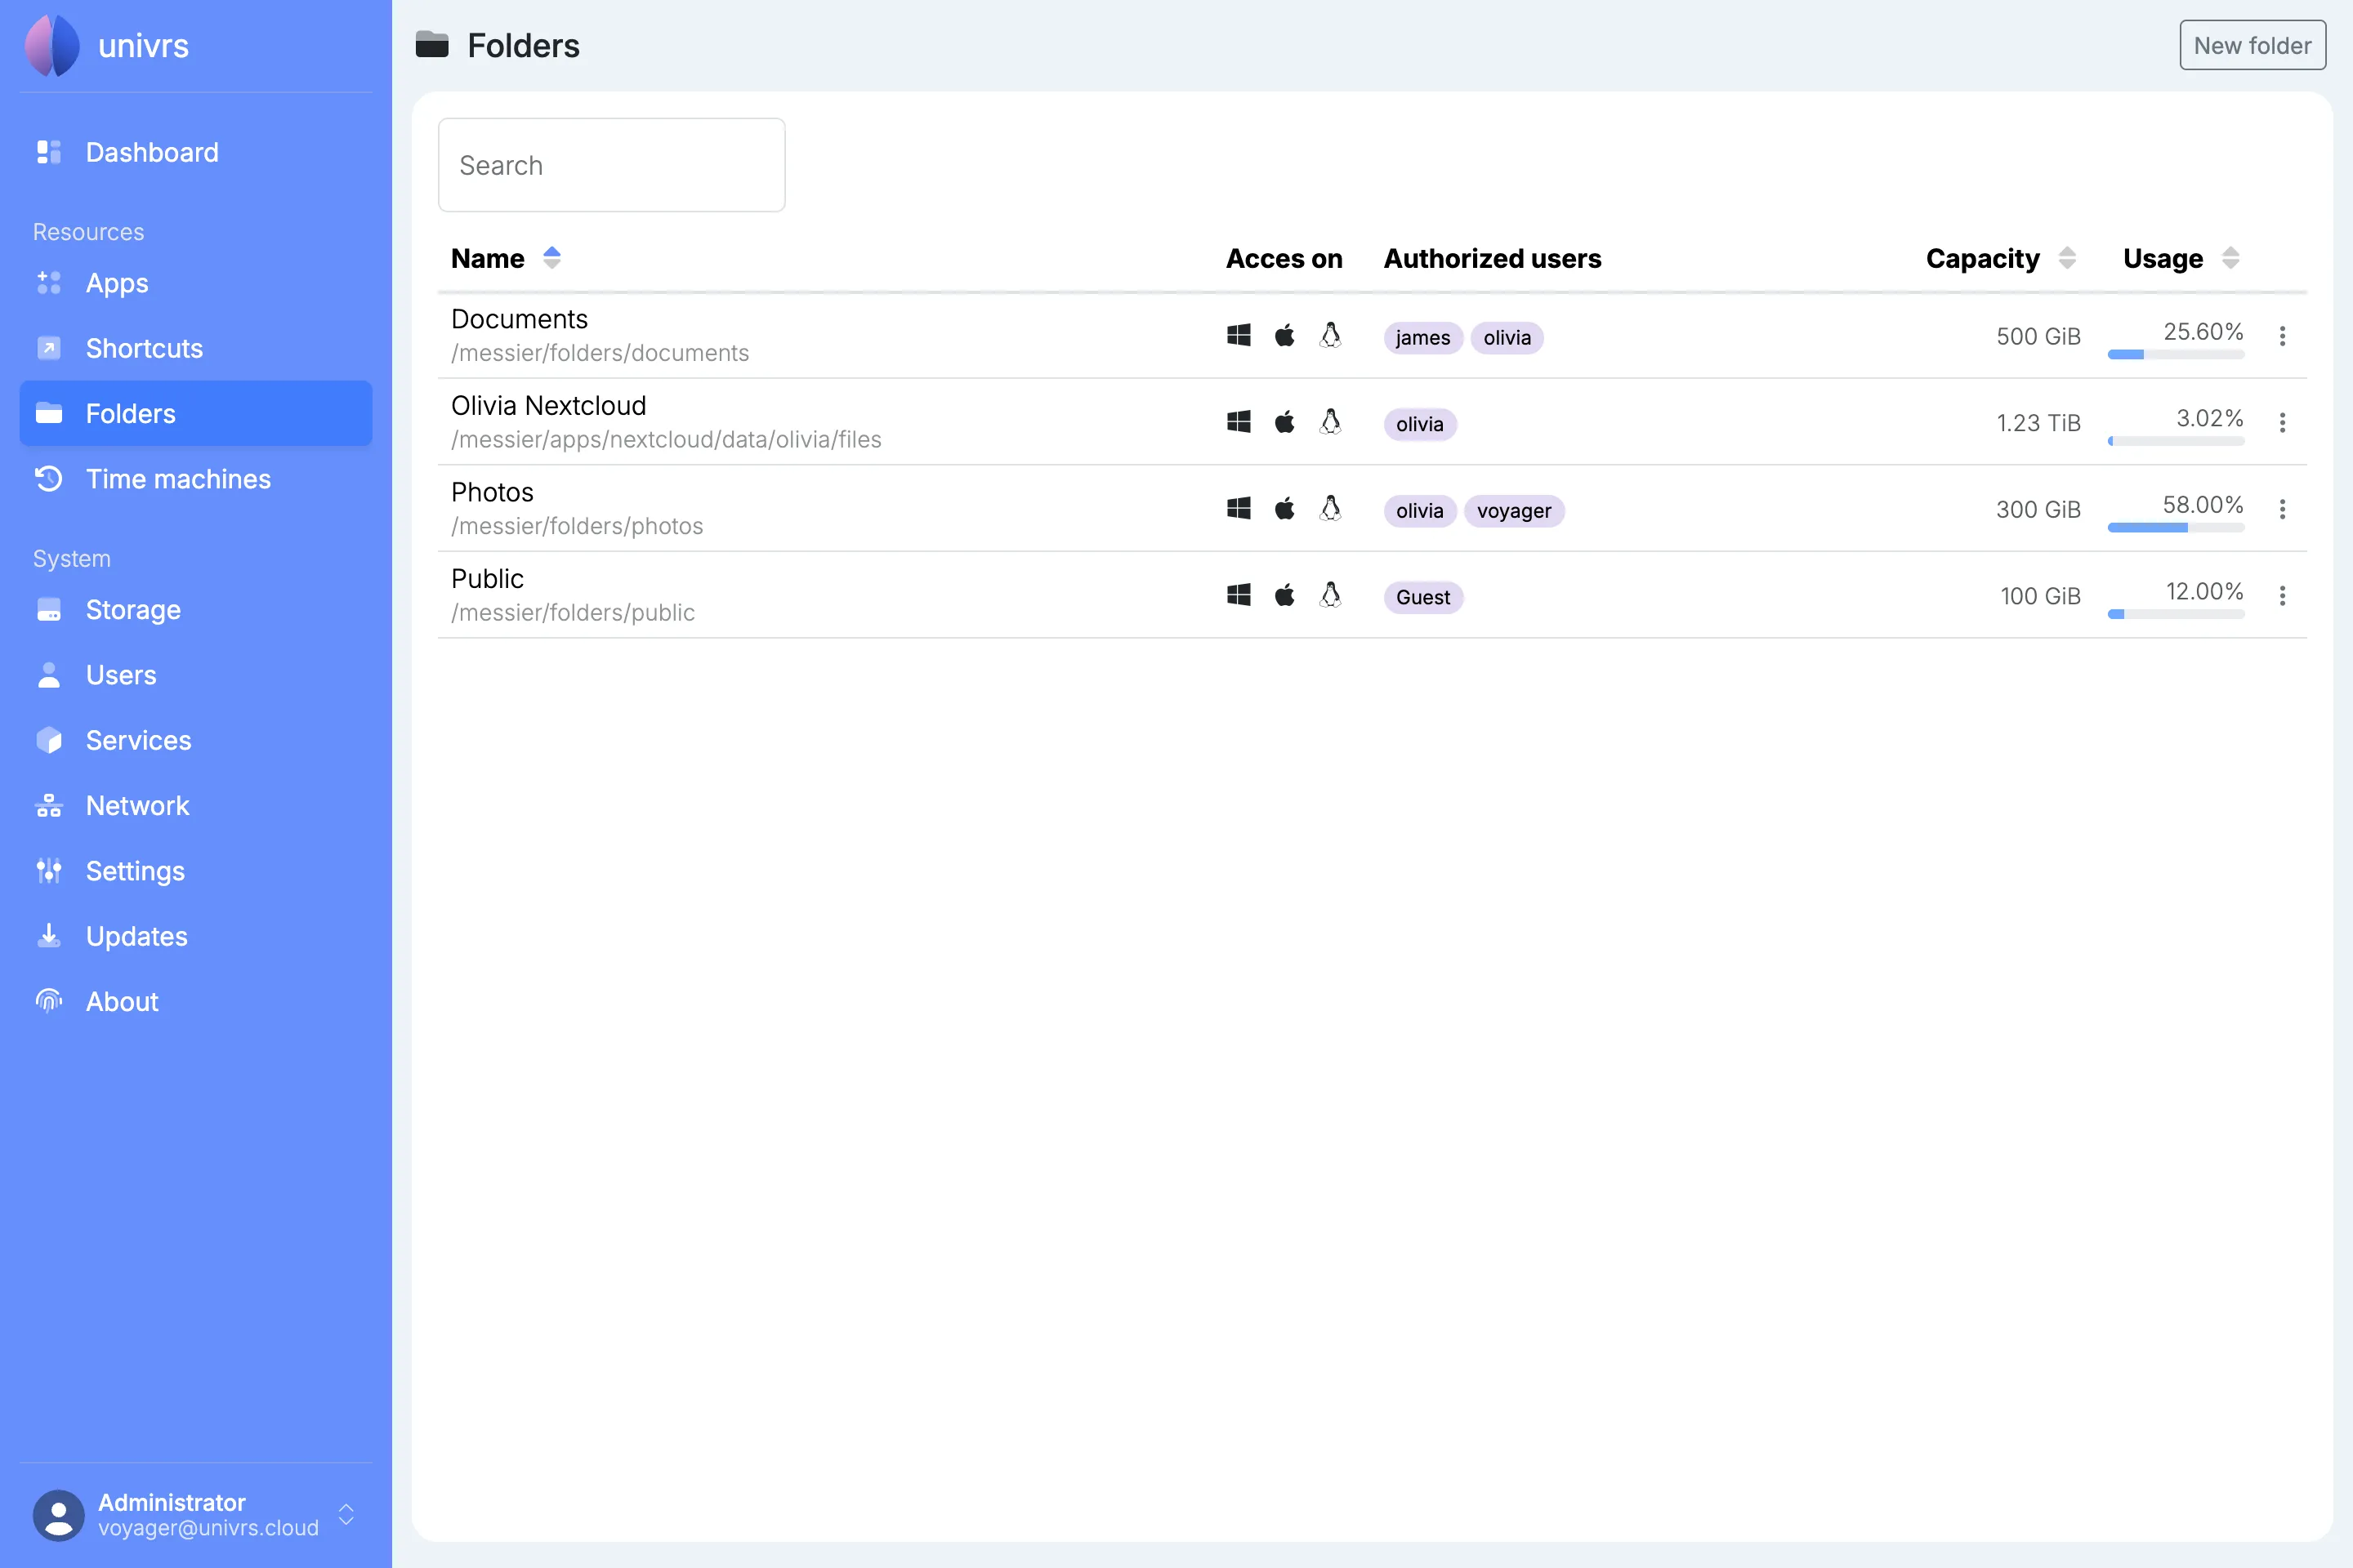Expand the Administrator account switcher
Screen dimensions: 2353x1568
click(346, 1514)
